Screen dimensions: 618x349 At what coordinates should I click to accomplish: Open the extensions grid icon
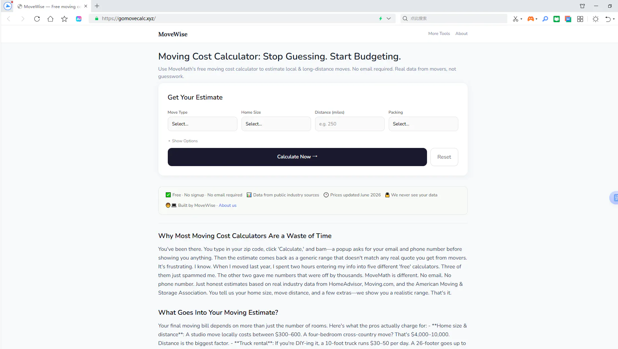580,19
